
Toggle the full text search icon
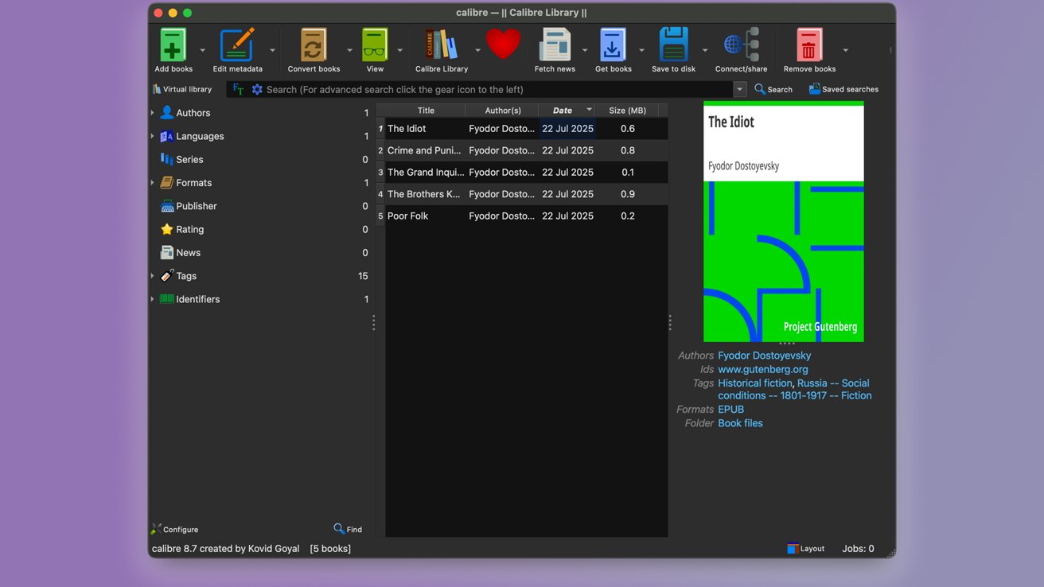pyautogui.click(x=238, y=89)
